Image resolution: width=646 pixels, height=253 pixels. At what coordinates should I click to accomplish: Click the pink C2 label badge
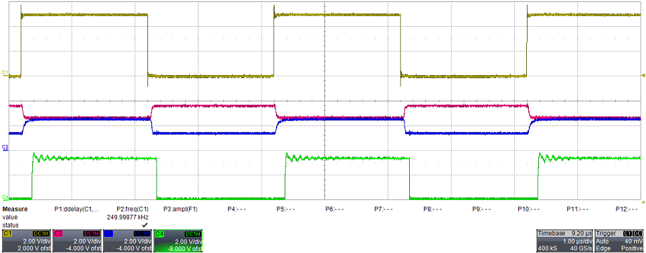[59, 234]
